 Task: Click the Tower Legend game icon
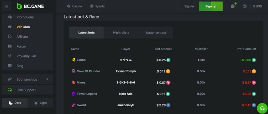[x=73, y=94]
